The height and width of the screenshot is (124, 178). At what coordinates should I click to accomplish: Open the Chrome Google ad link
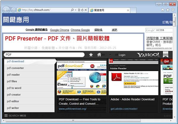80,30
